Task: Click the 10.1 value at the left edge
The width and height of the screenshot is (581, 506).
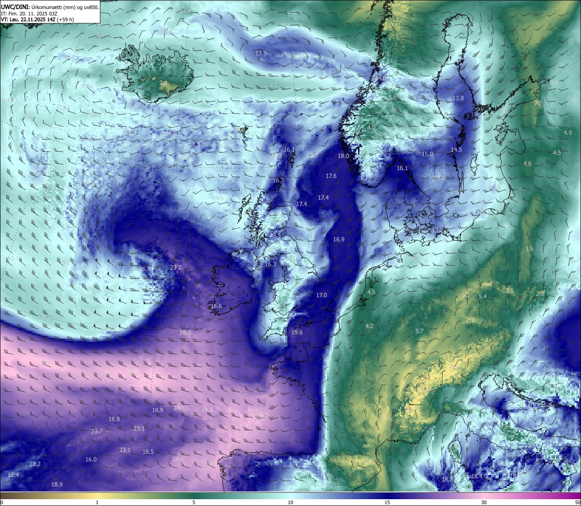Action: click(14, 258)
